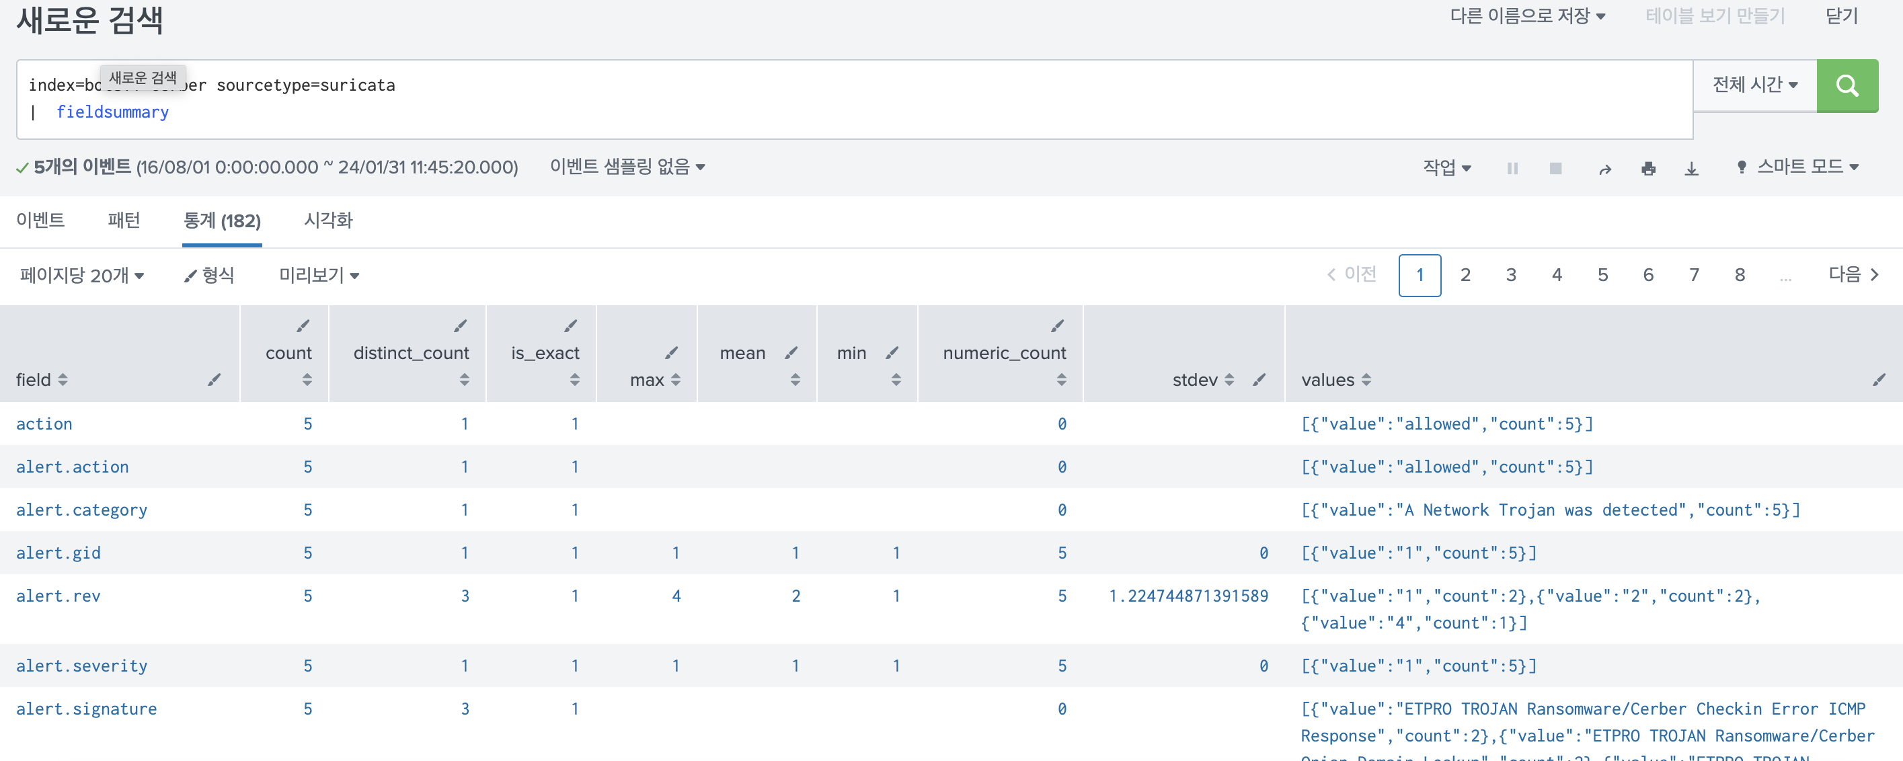
Task: Click into the search query input
Action: [855, 99]
